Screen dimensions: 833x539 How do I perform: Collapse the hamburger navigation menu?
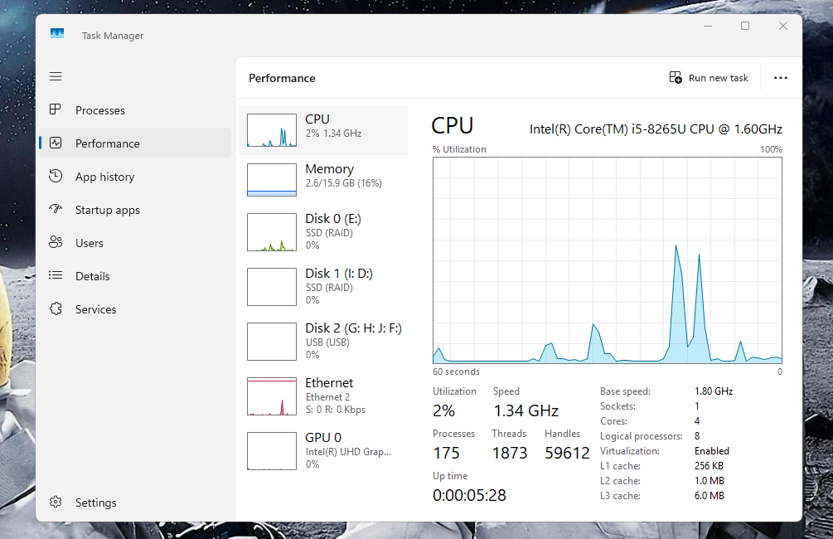56,76
